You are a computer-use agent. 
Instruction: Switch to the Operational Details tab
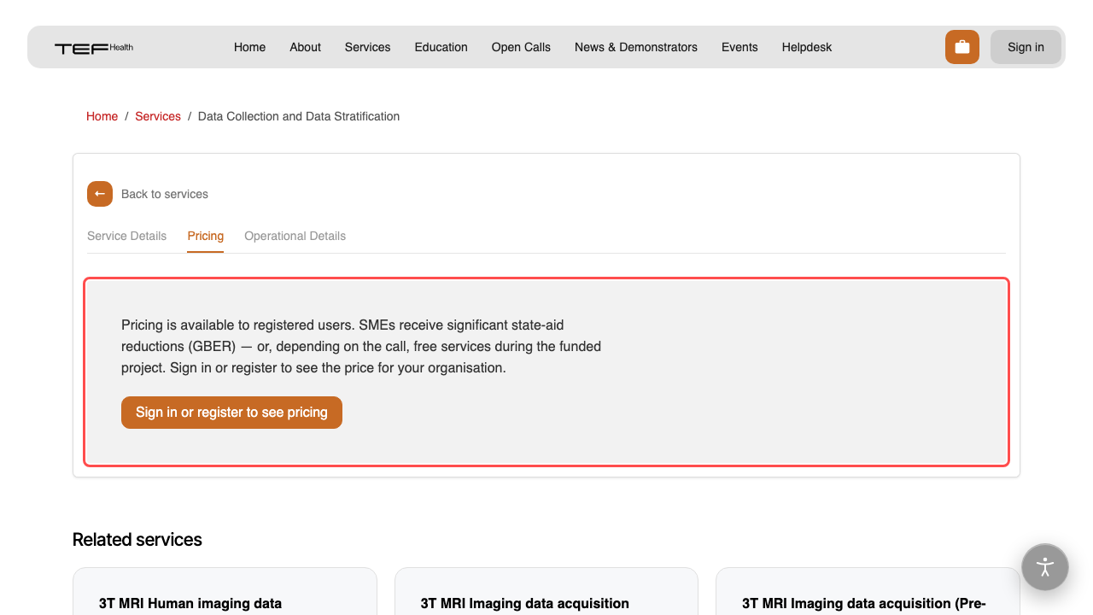point(295,236)
